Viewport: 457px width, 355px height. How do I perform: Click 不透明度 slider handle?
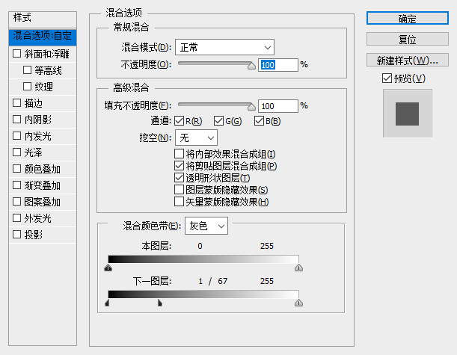pos(251,66)
